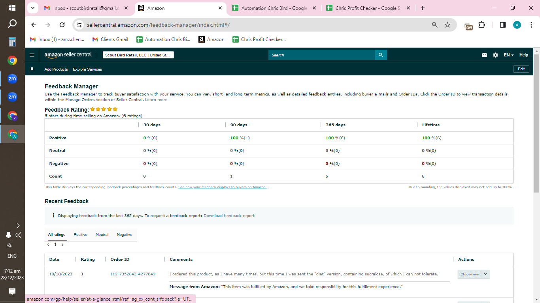Open order ID 112-7352842-4277849
Image resolution: width=540 pixels, height=303 pixels.
(133, 274)
